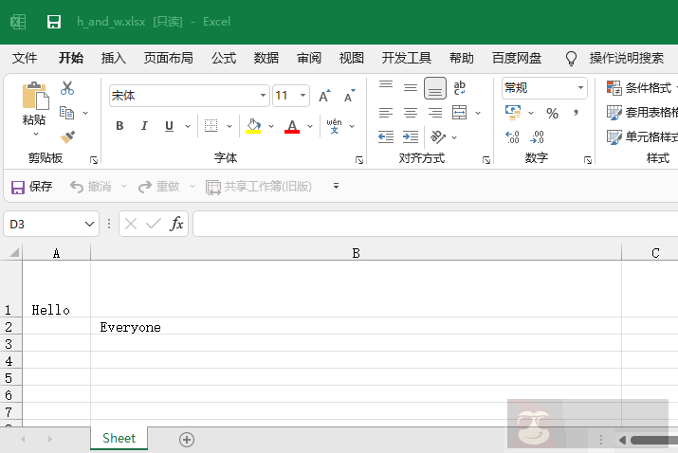Viewport: 678px width, 453px height.
Task: Expand underline style dropdown arrow
Action: point(188,126)
